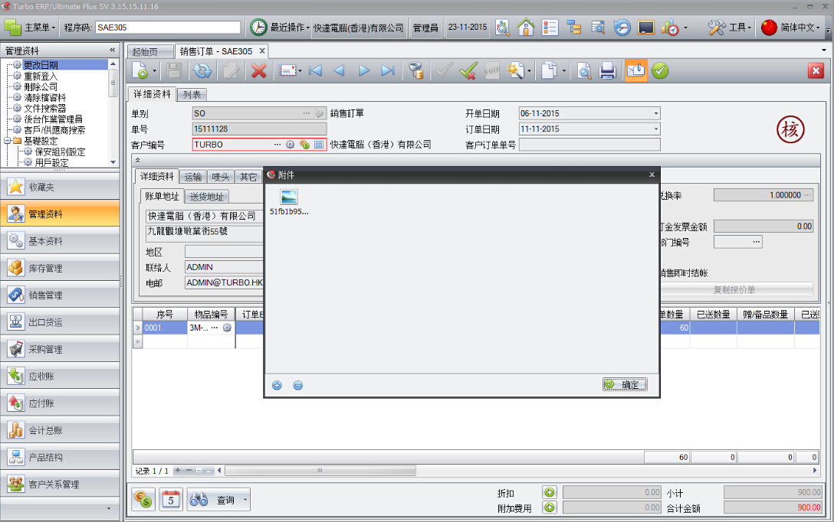Open 采购管理 sidebar section

60,349
